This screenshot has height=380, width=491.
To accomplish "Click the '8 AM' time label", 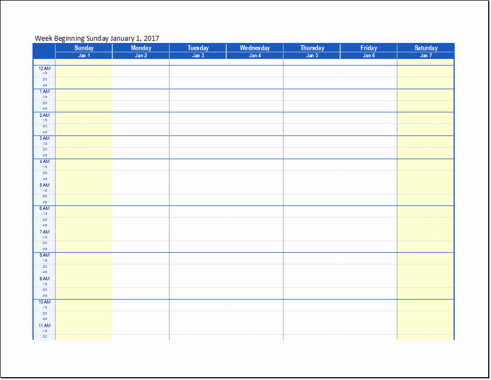I will pyautogui.click(x=45, y=255).
